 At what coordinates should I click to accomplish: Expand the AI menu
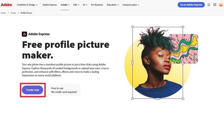coord(85,5)
